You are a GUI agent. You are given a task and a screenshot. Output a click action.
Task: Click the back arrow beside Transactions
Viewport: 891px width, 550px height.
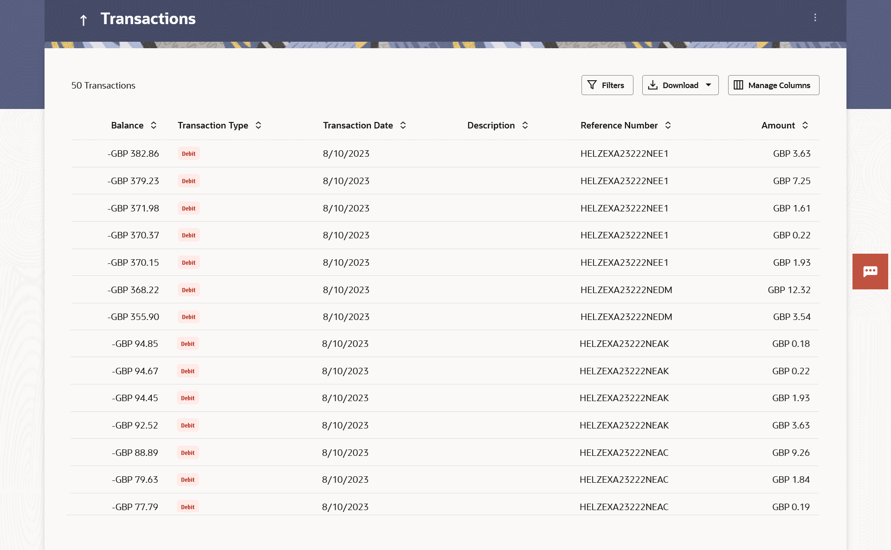pyautogui.click(x=84, y=20)
